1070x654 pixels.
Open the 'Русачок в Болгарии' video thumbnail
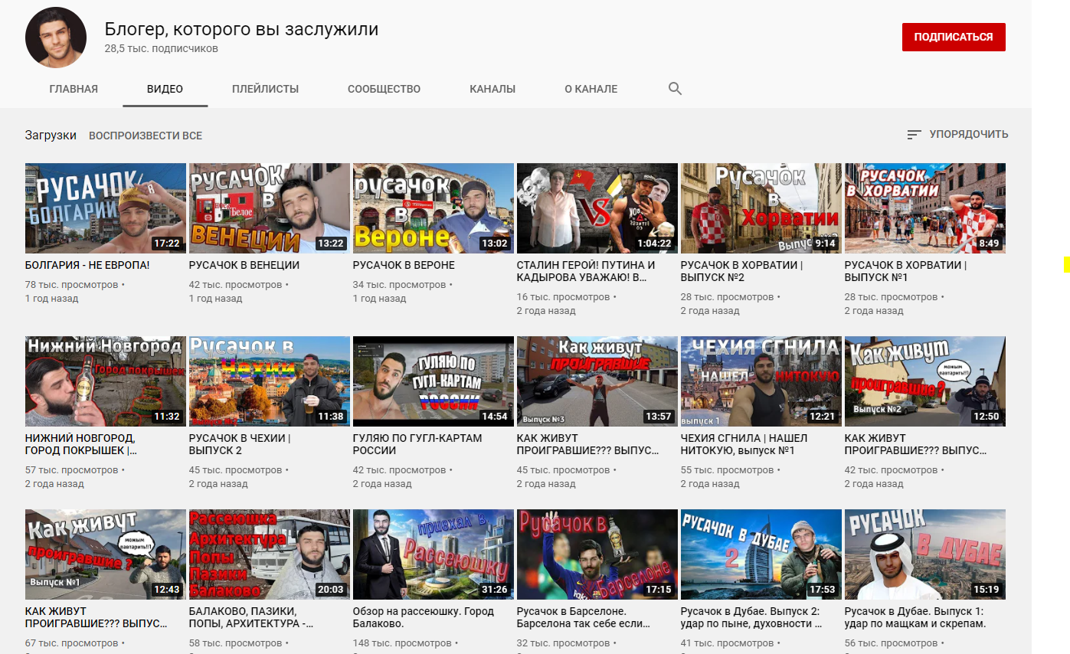(106, 208)
